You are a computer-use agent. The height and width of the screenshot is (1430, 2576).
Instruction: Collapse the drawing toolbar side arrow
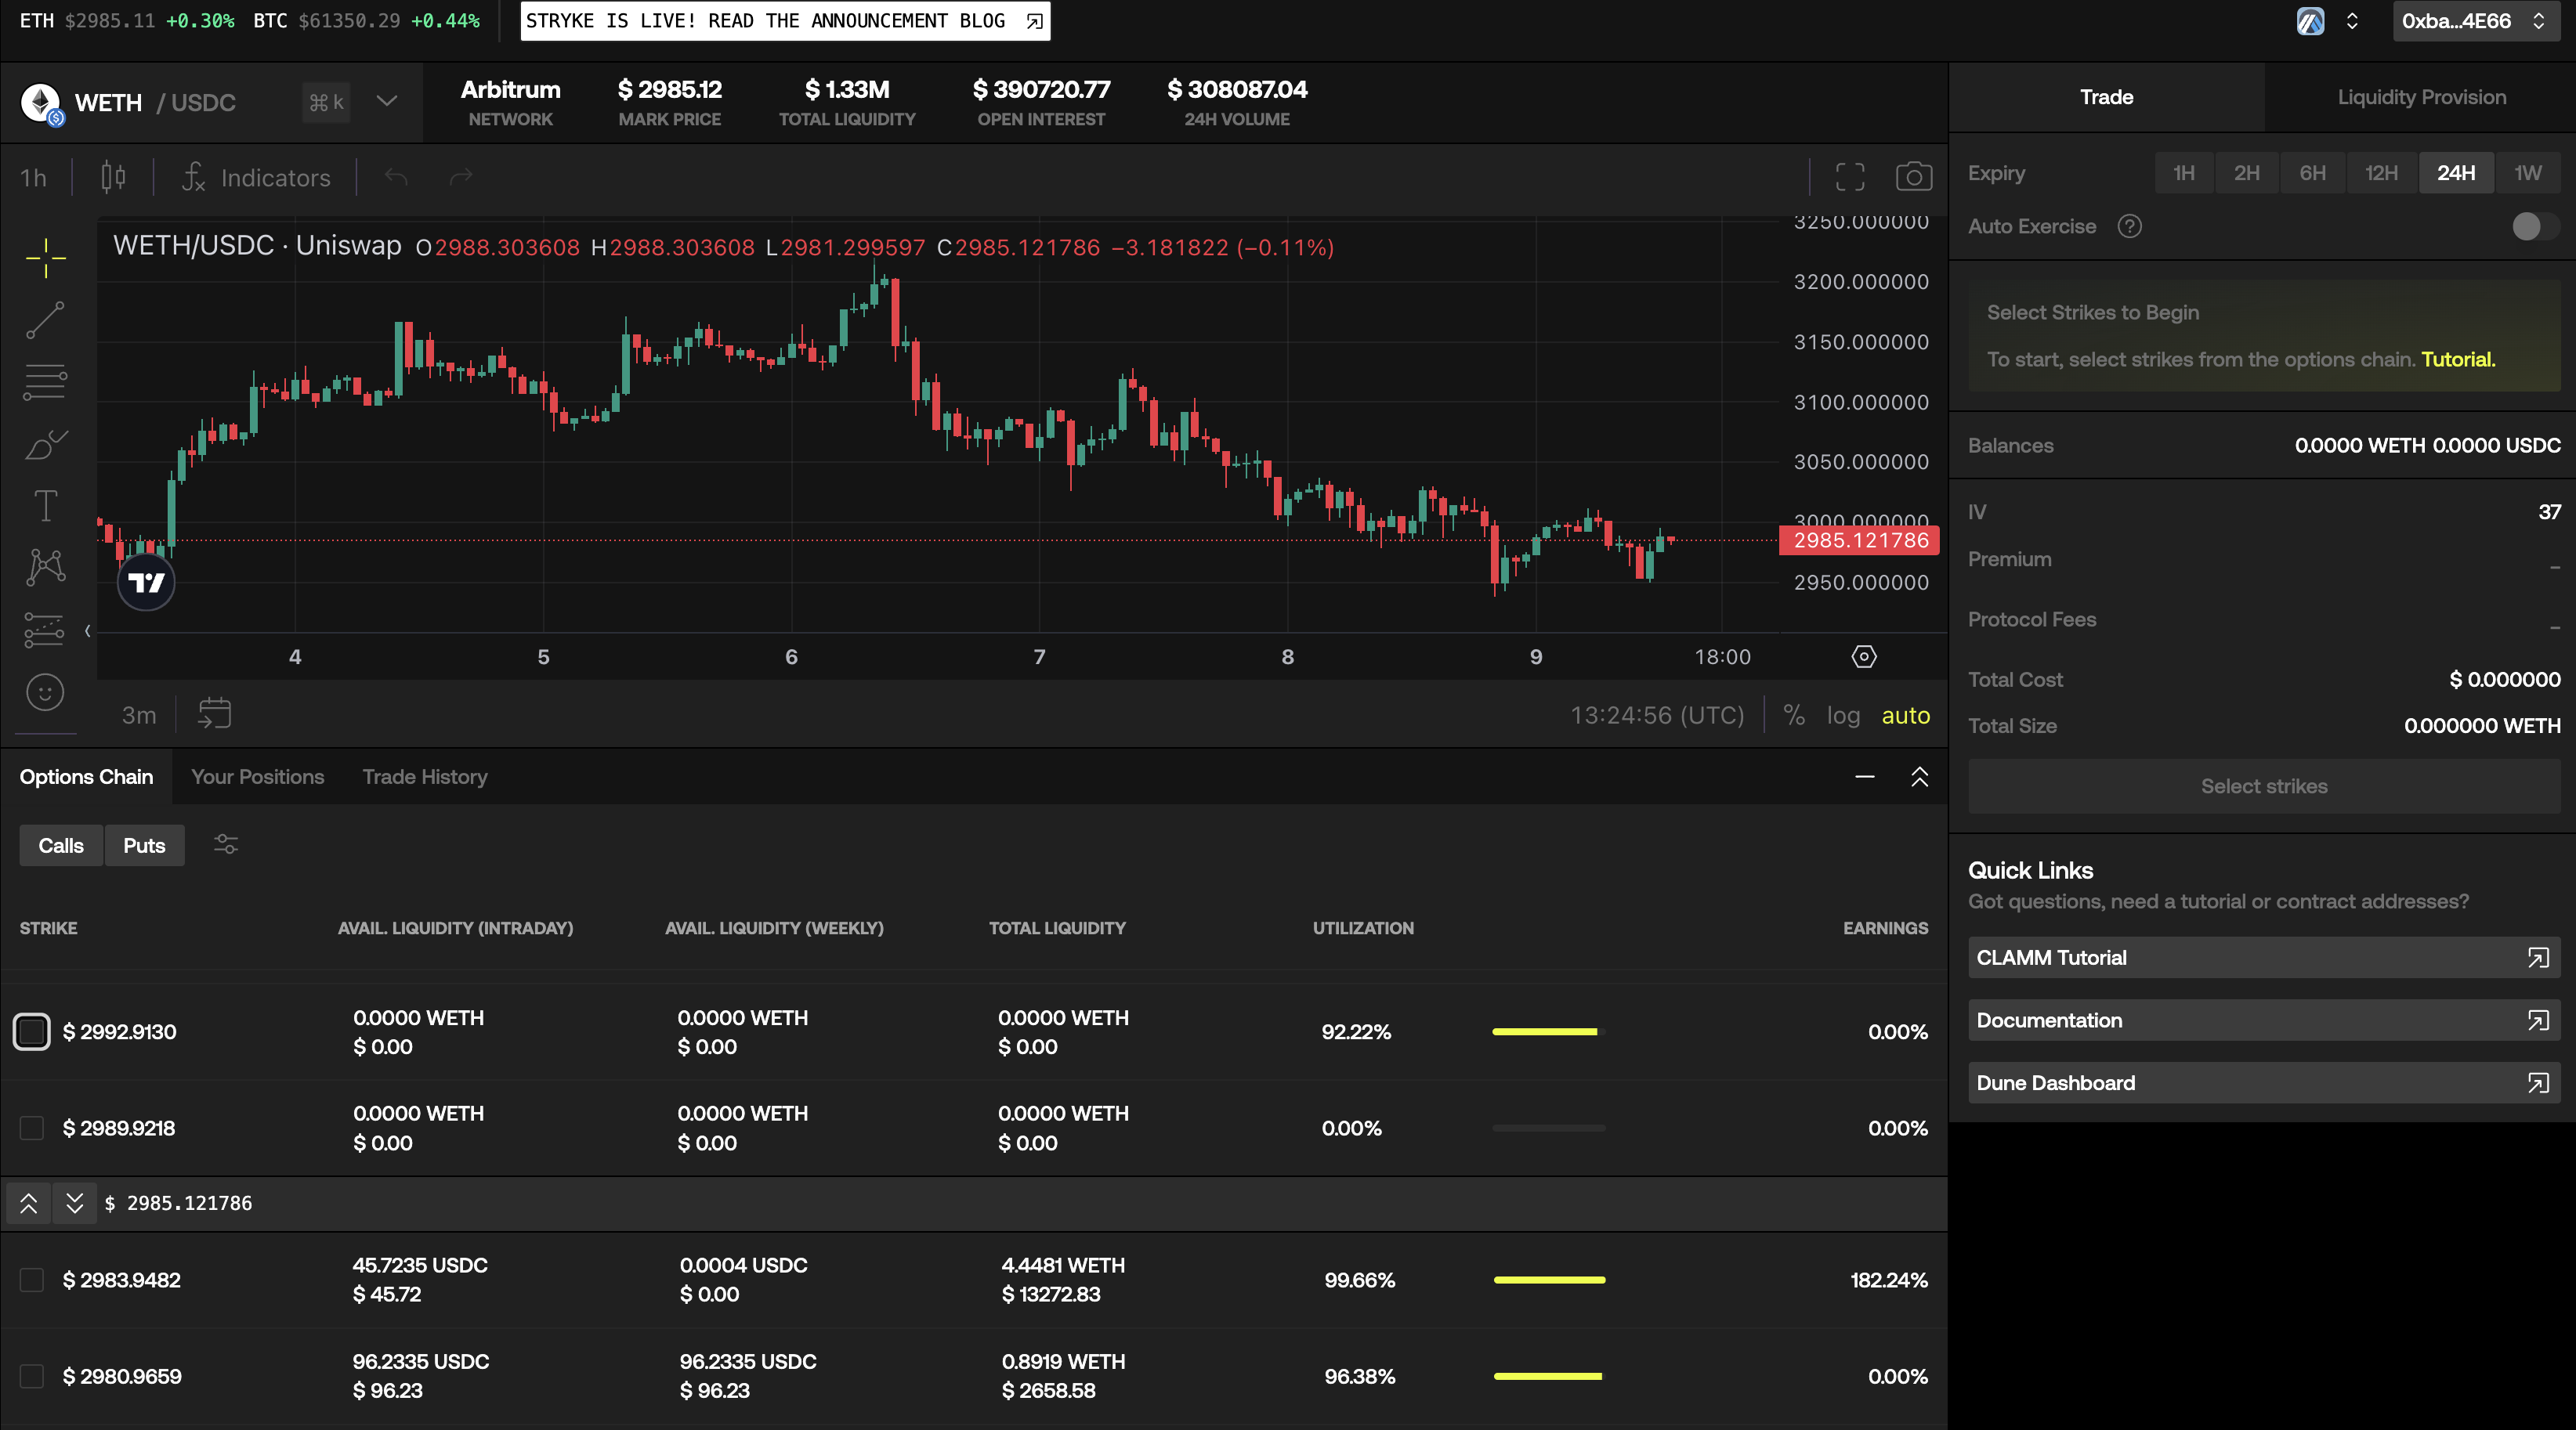pos(88,630)
